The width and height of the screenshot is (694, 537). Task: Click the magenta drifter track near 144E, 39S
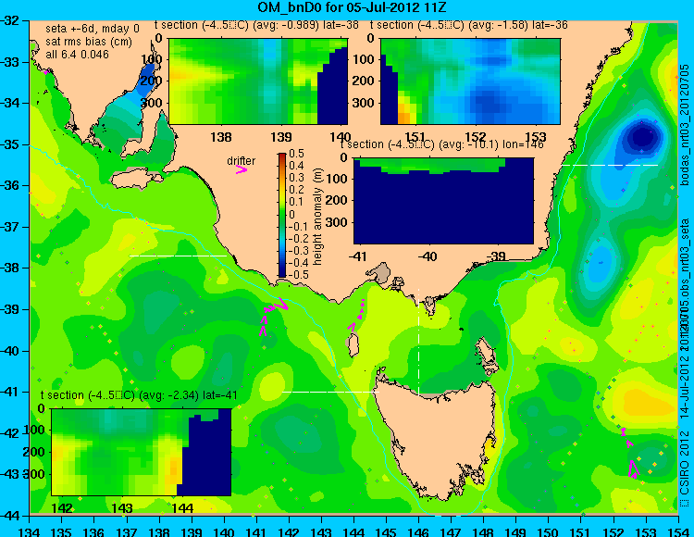tap(357, 316)
